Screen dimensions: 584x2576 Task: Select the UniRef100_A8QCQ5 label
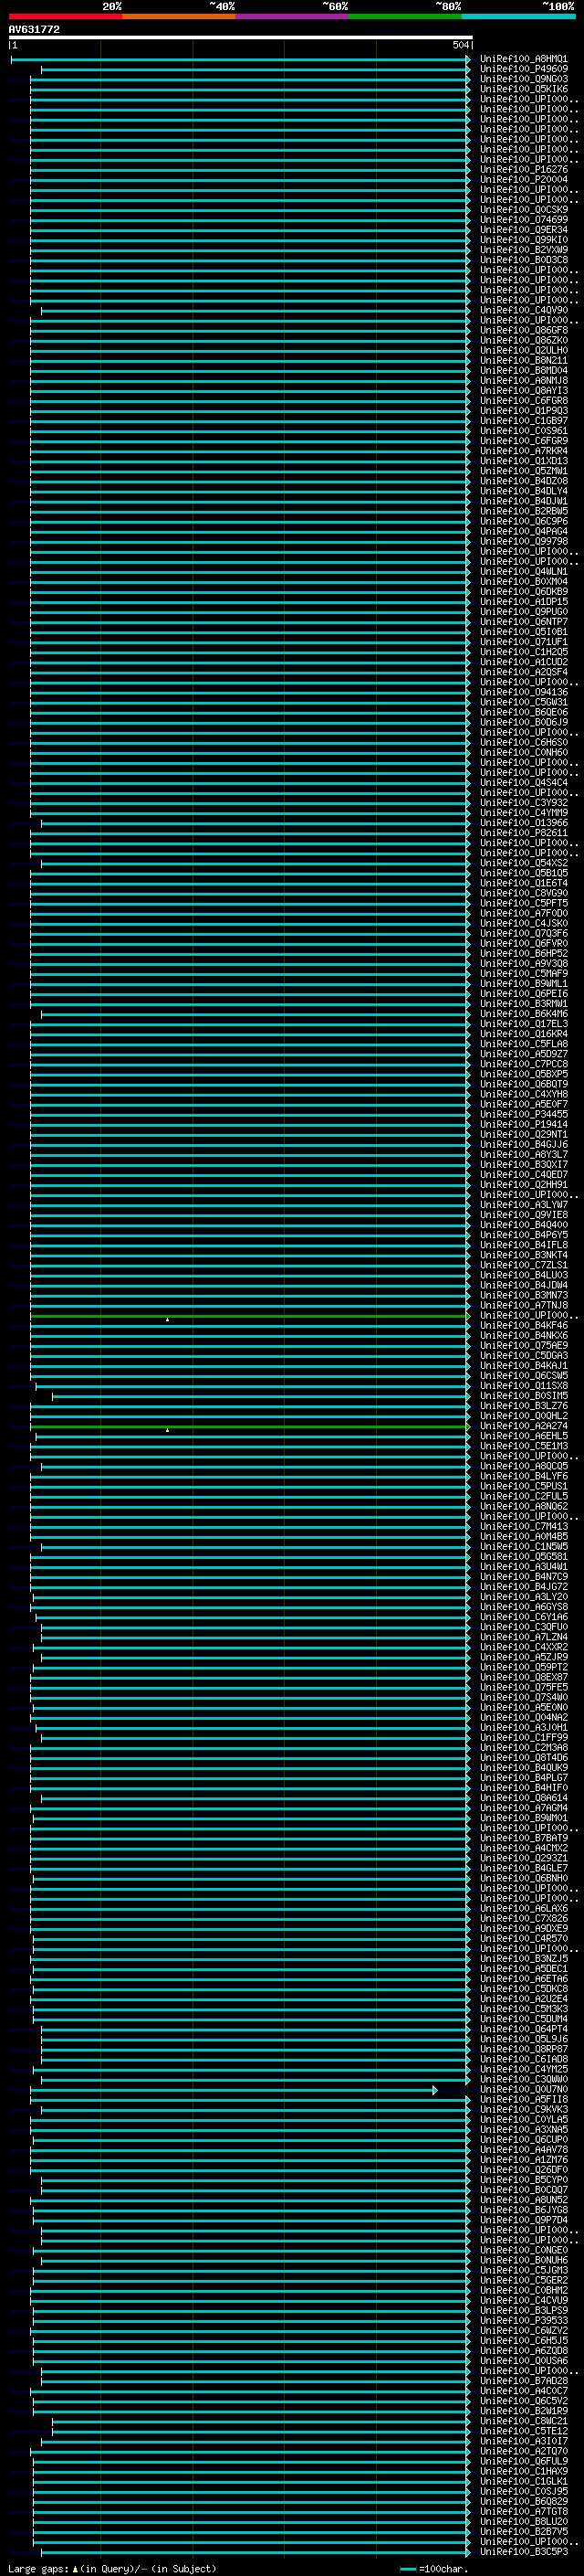click(524, 1466)
